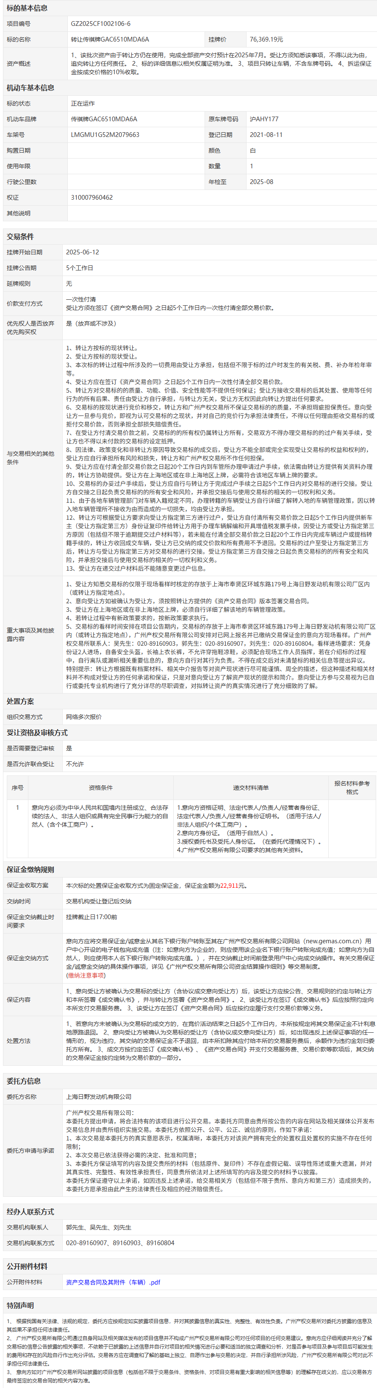
Task: Click the 特别声明 section header
Action: (20, 1305)
